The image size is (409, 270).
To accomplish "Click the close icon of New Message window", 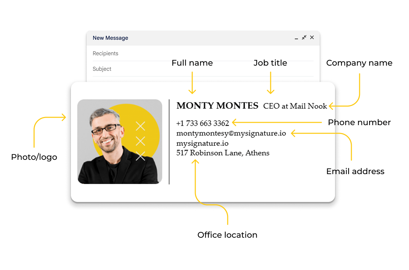I will [x=312, y=38].
